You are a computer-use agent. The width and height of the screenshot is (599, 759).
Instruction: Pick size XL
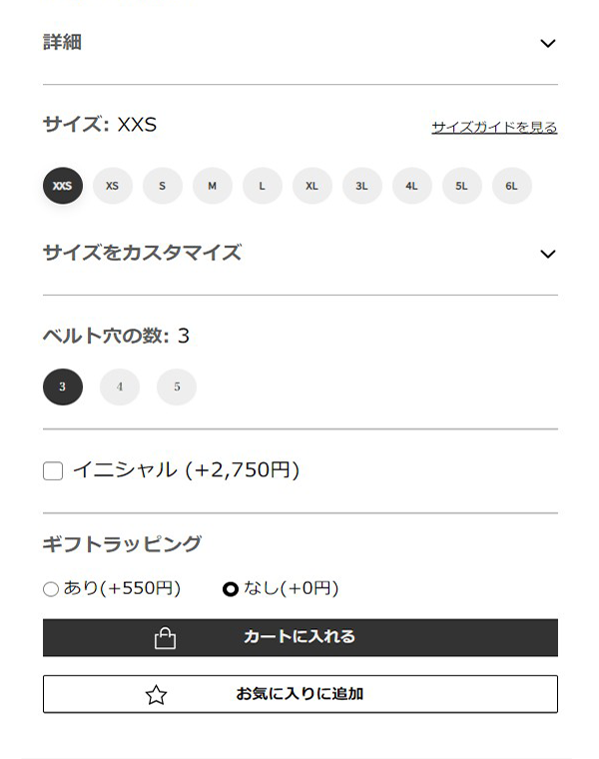pyautogui.click(x=312, y=186)
